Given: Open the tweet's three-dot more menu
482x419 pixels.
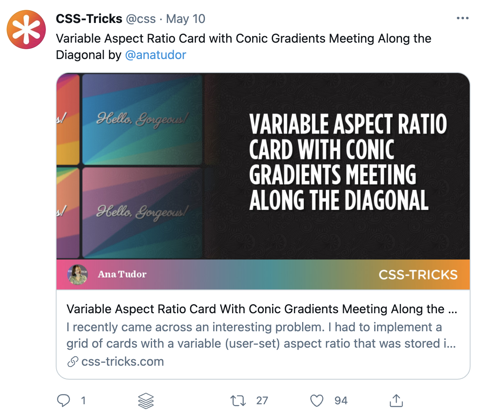Looking at the screenshot, I should tap(462, 18).
